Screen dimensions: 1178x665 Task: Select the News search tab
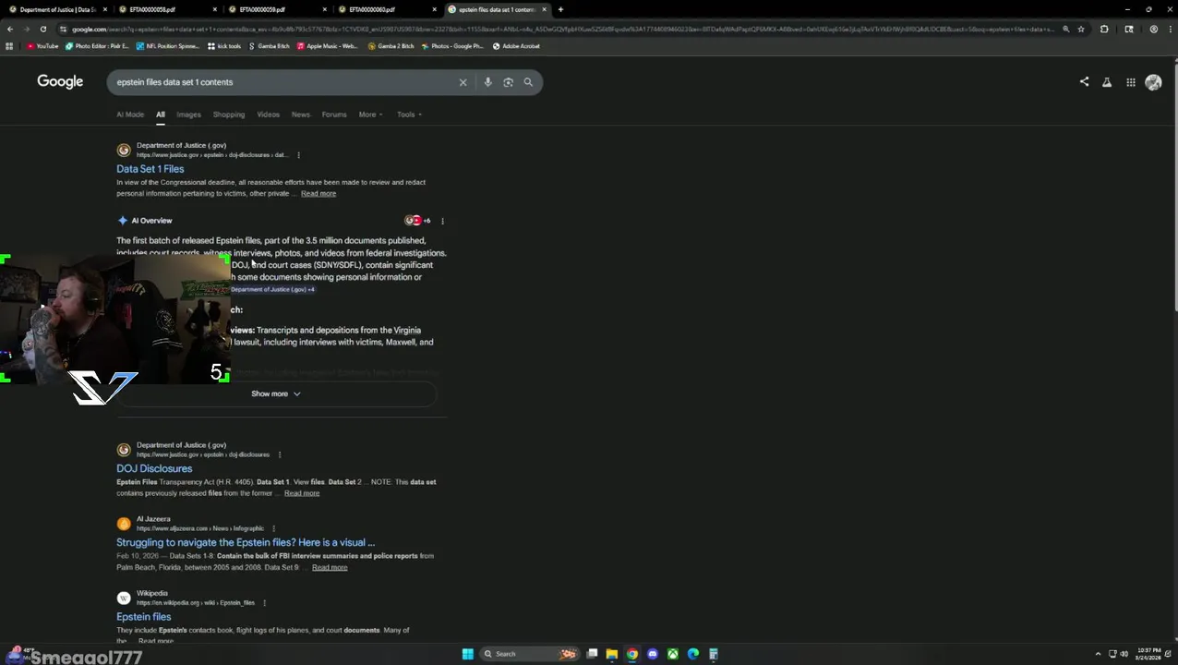click(x=301, y=115)
